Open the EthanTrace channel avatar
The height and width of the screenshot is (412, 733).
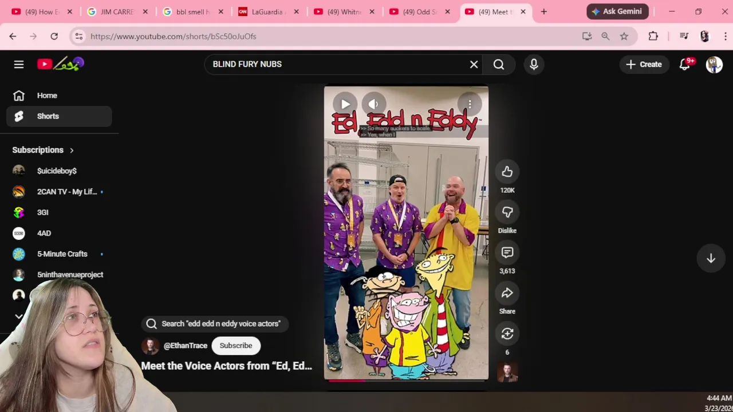click(151, 346)
